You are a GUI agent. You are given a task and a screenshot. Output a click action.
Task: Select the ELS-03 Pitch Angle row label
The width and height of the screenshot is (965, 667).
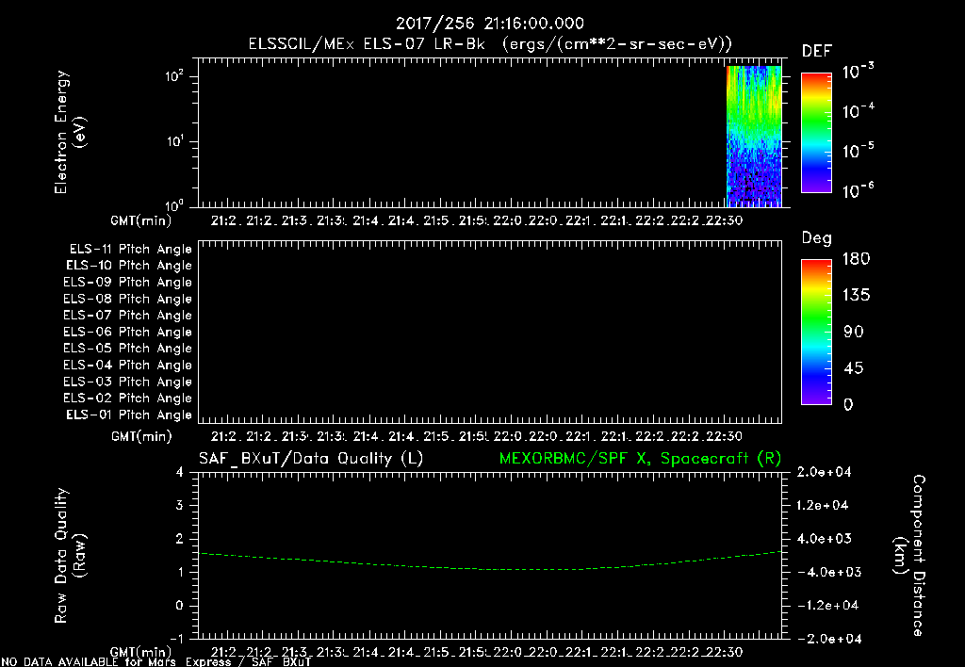pyautogui.click(x=127, y=382)
